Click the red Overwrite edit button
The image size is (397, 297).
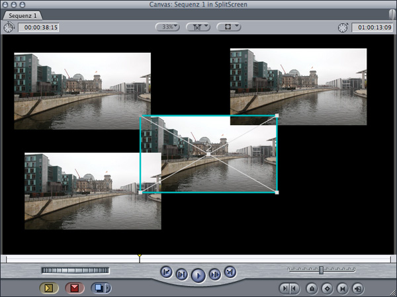click(x=74, y=288)
